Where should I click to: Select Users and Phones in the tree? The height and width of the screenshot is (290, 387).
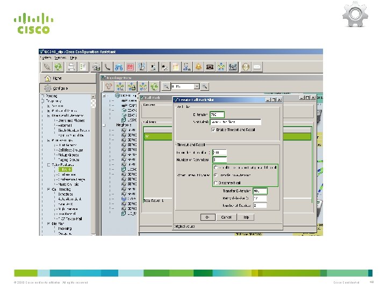[71, 121]
